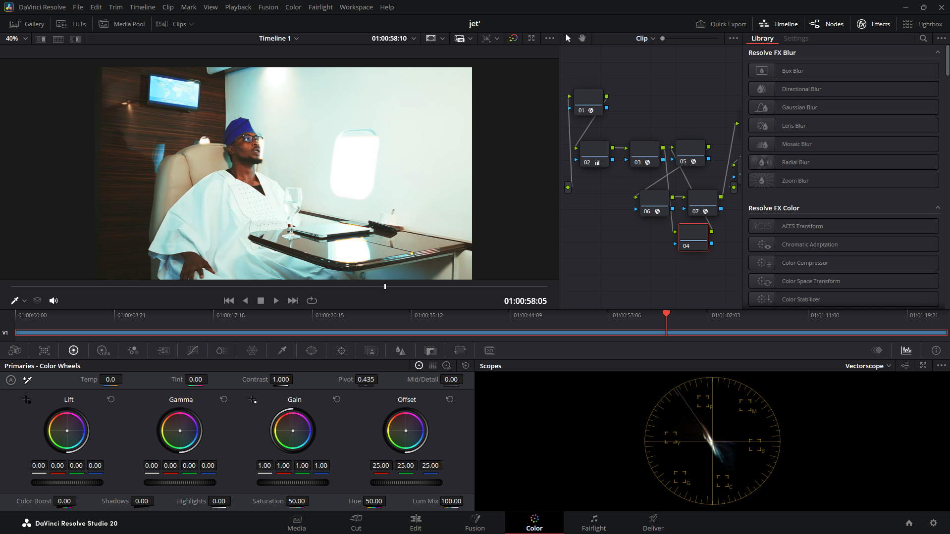
Task: Open the Power Window palette
Action: click(x=312, y=350)
